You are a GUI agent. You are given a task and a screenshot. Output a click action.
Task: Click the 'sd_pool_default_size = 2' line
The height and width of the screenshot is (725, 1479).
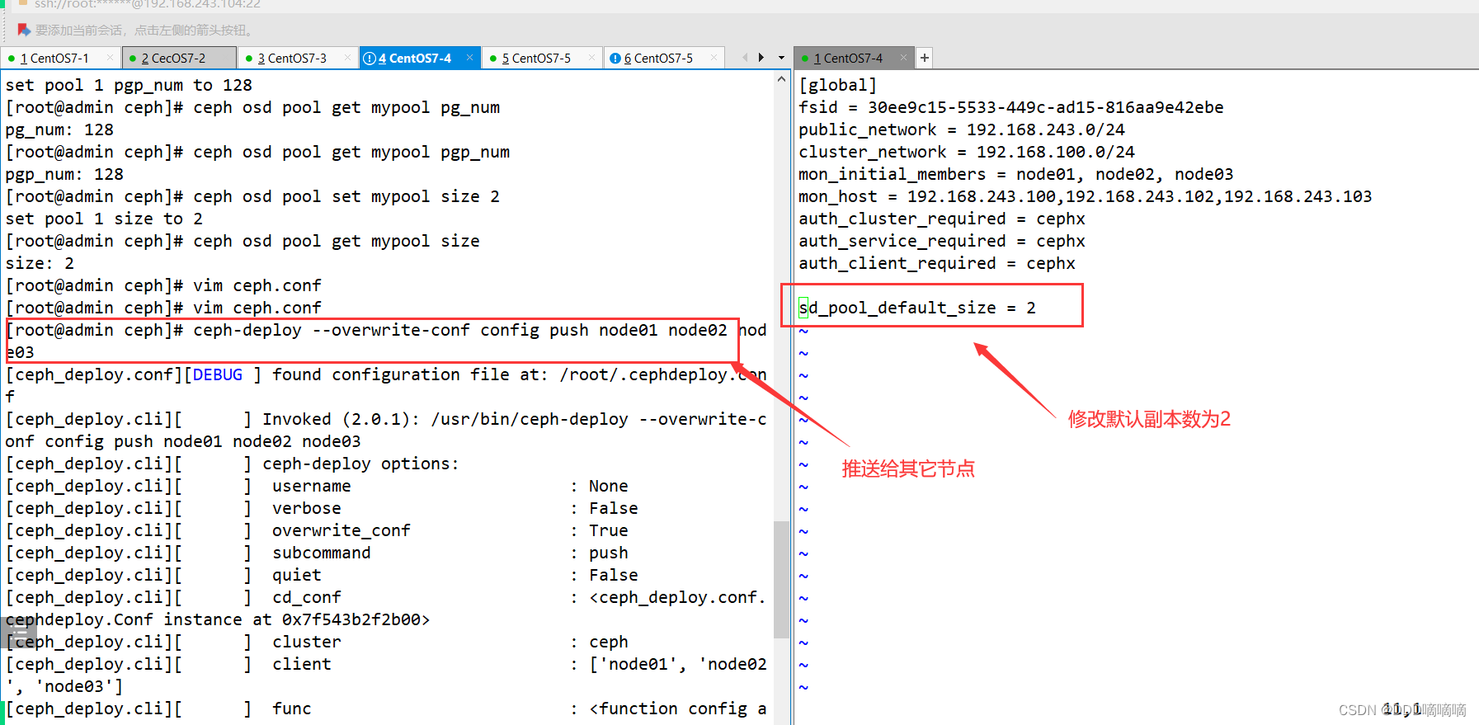click(x=916, y=308)
